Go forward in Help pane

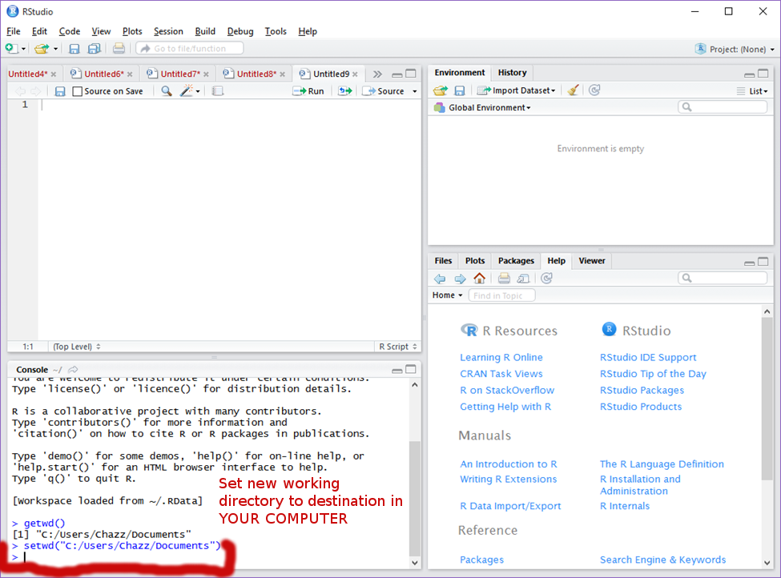(x=460, y=279)
